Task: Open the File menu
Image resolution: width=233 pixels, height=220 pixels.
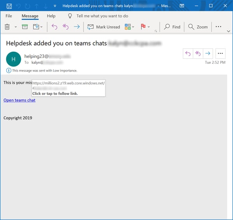Action: 9,16
